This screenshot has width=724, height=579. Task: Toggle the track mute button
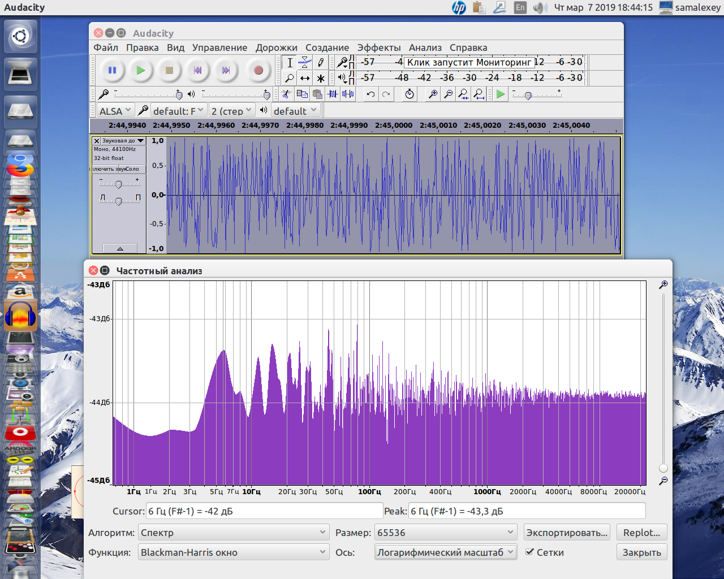[x=105, y=169]
